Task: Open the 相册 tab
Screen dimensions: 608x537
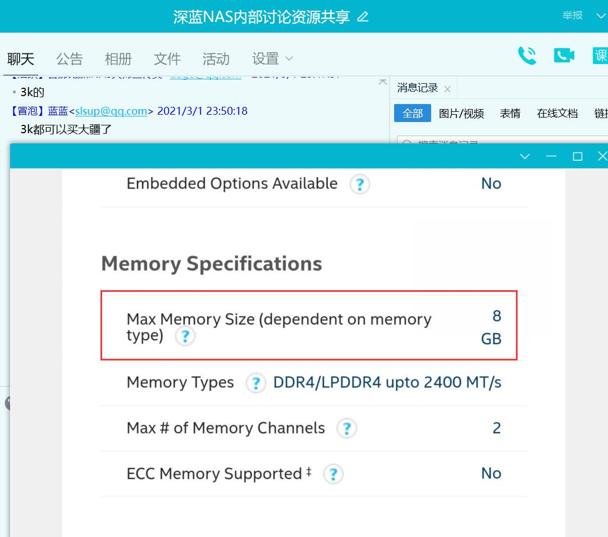Action: pyautogui.click(x=118, y=58)
